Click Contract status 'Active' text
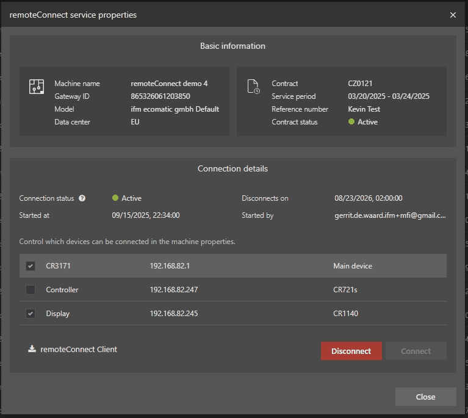Screen dimensions: 468x418 point(367,122)
